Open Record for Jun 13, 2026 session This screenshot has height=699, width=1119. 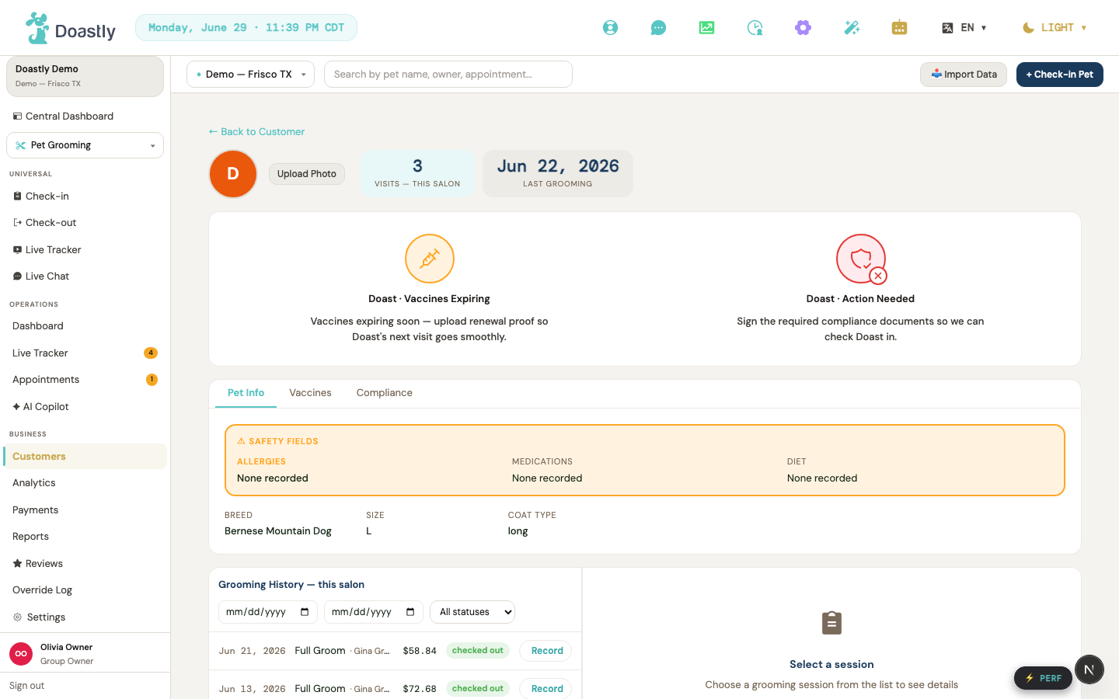[547, 689]
